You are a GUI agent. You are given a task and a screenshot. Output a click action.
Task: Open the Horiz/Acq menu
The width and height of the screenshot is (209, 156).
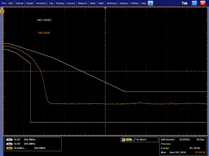(41, 3)
